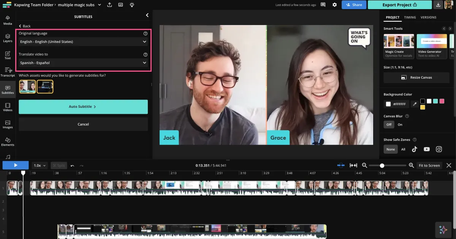Click the eyedropper color picker icon

tap(415, 104)
